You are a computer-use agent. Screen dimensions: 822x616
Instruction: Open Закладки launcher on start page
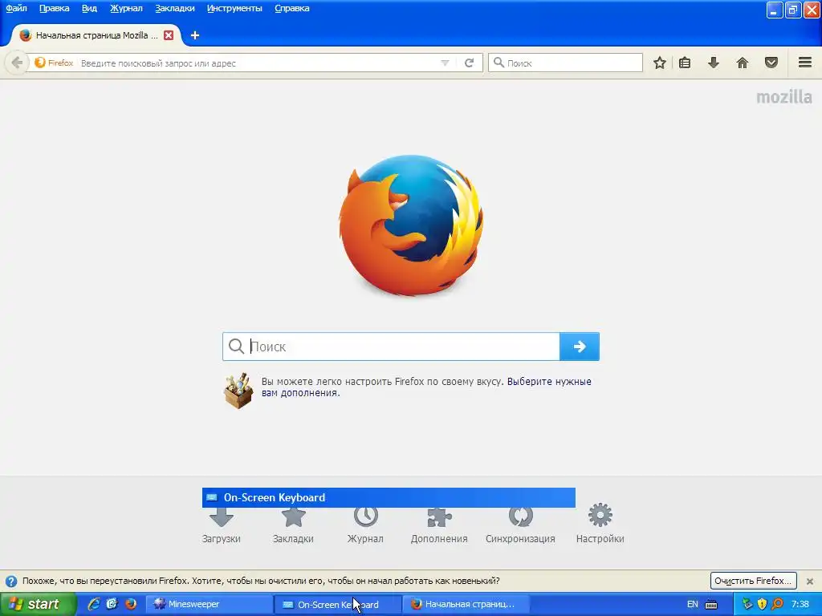293,525
